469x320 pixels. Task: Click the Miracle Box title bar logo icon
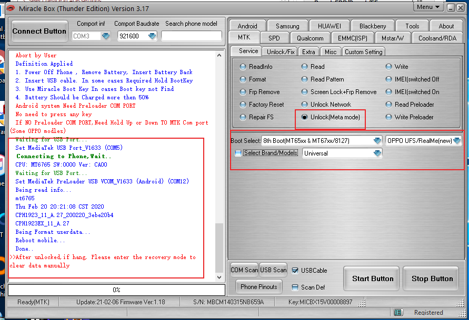[10, 8]
